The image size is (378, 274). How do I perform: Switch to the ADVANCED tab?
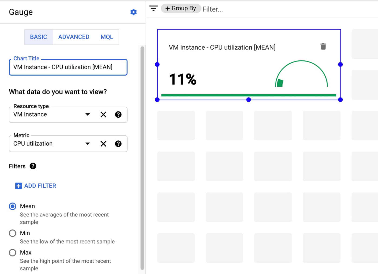tap(74, 37)
